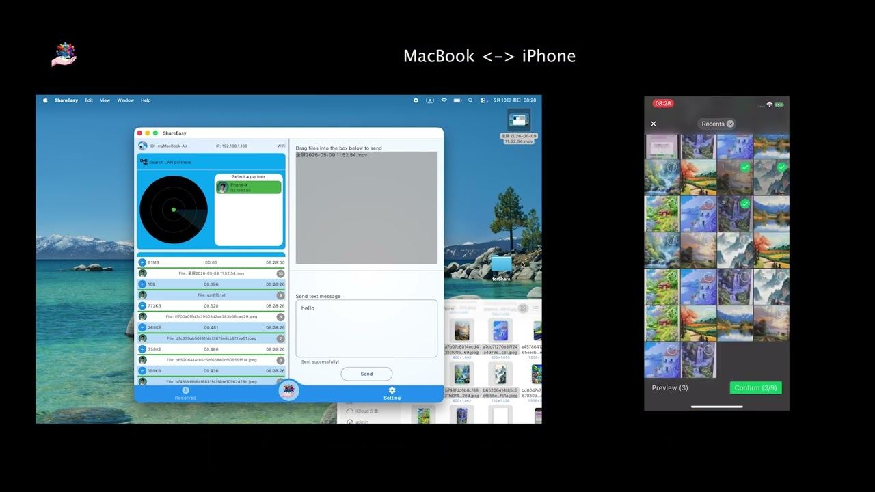Click the Wi-Fi icon in the menu bar
The width and height of the screenshot is (875, 492).
coord(444,100)
